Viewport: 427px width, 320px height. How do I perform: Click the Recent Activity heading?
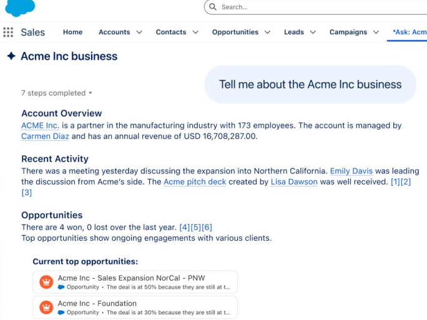coord(55,158)
